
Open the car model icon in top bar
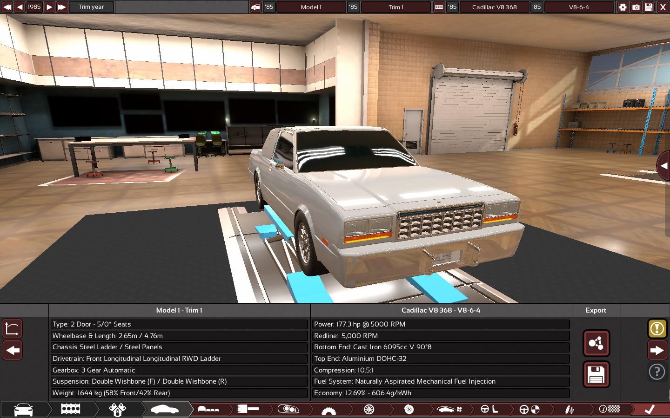256,7
